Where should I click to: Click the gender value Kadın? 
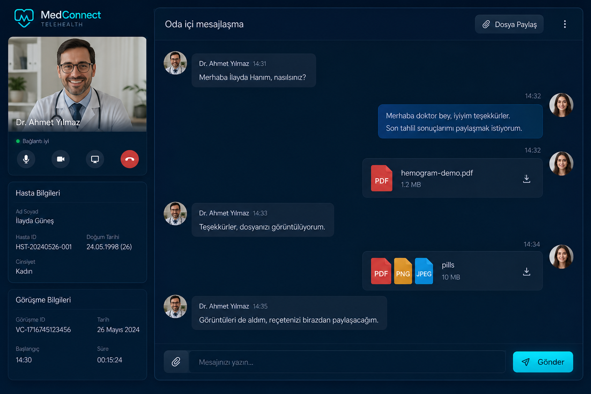tap(24, 272)
